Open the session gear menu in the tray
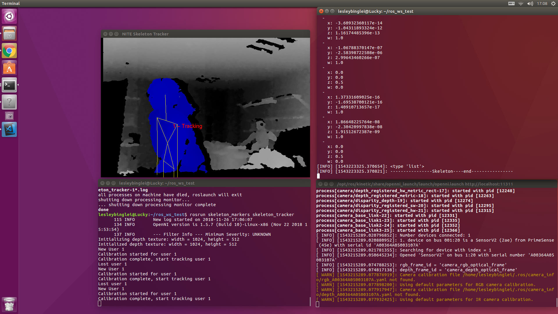 [553, 3]
